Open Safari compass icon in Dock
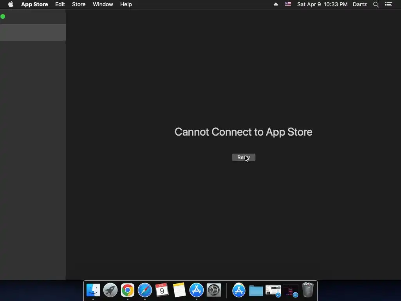This screenshot has width=401, height=301. [x=145, y=290]
